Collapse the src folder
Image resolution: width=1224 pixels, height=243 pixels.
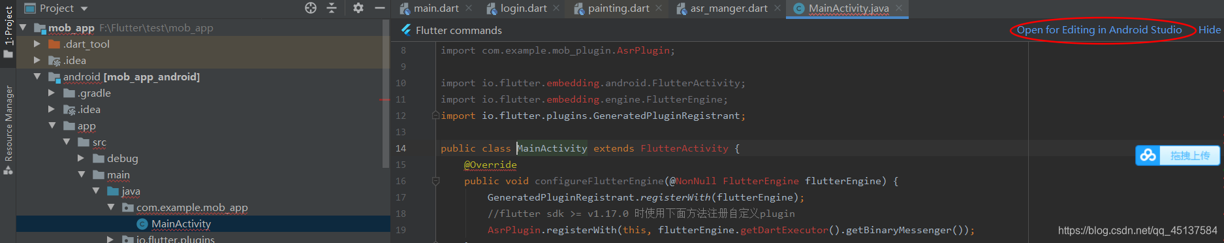(x=67, y=142)
